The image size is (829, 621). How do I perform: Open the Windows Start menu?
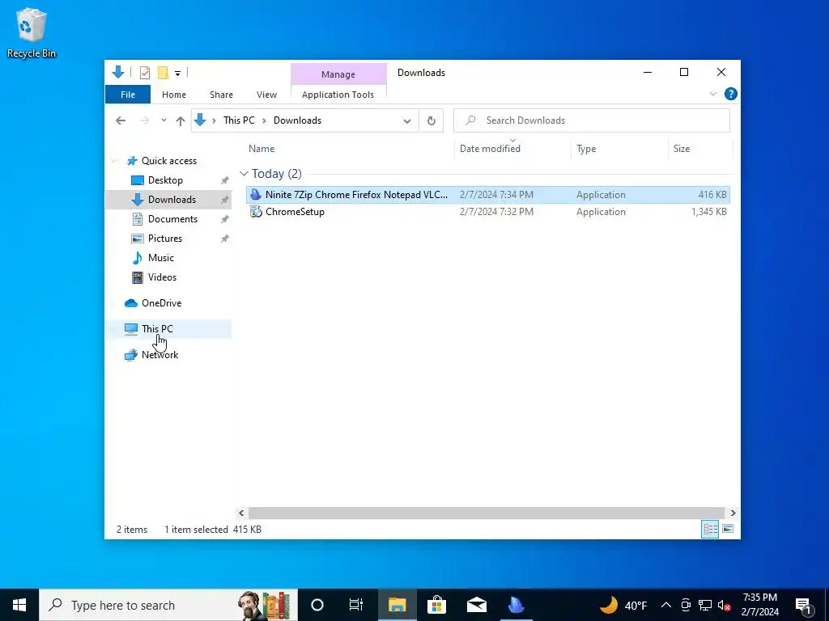tap(19, 605)
